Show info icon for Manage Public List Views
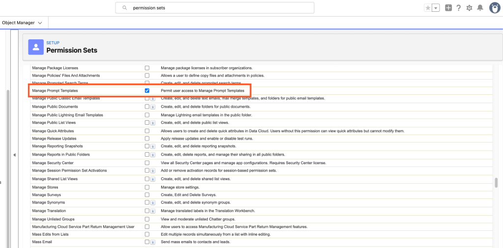Screen dimensions: 503x248 [153, 123]
